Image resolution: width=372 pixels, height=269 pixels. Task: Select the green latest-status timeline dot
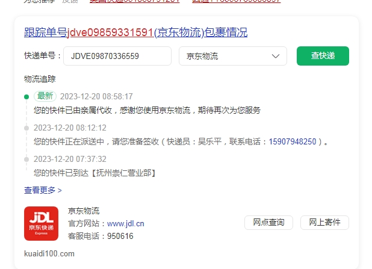tap(26, 97)
